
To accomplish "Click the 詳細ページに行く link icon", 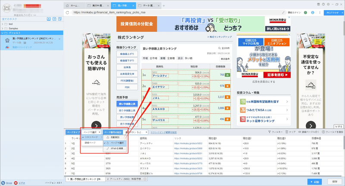I will click(x=300, y=132).
